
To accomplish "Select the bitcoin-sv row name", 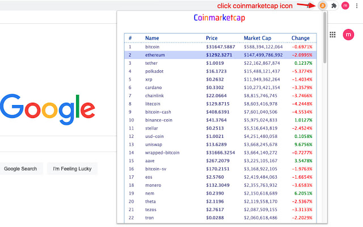I will tap(155, 169).
